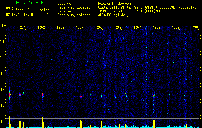The image size is (202, 128).
Task: Click the HROFFT title text
Action: pyautogui.click(x=33, y=3)
